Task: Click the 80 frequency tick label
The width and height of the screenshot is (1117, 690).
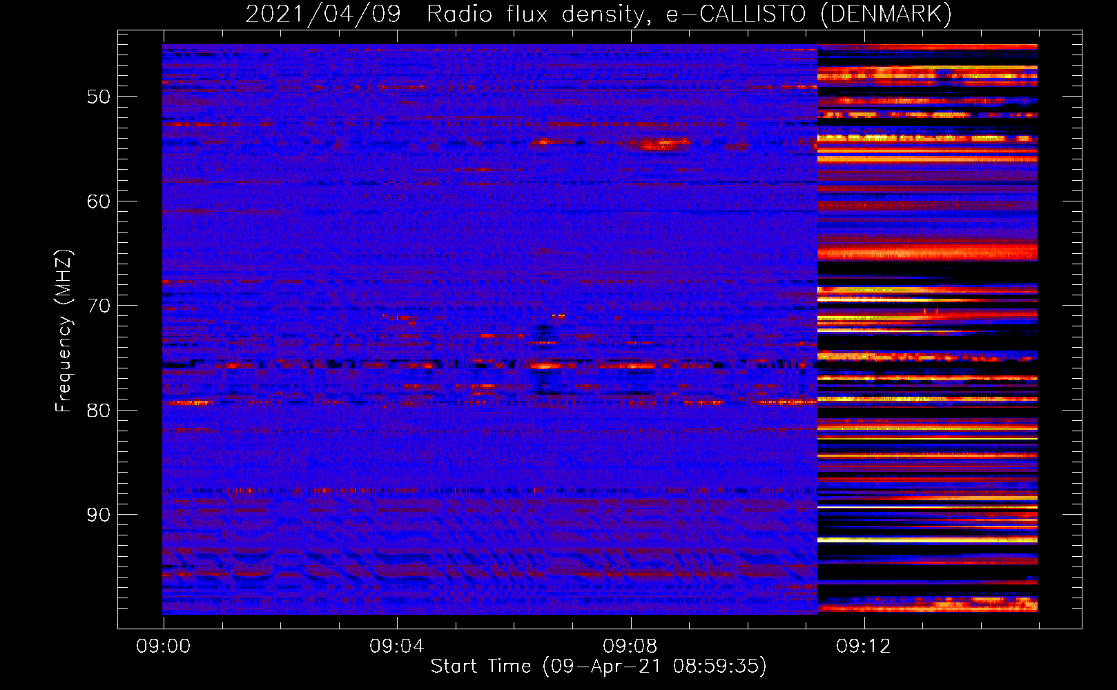Action: [x=99, y=411]
